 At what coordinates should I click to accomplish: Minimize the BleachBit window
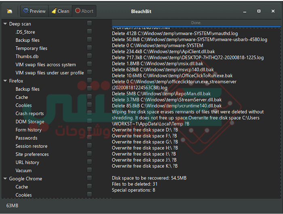point(245,11)
